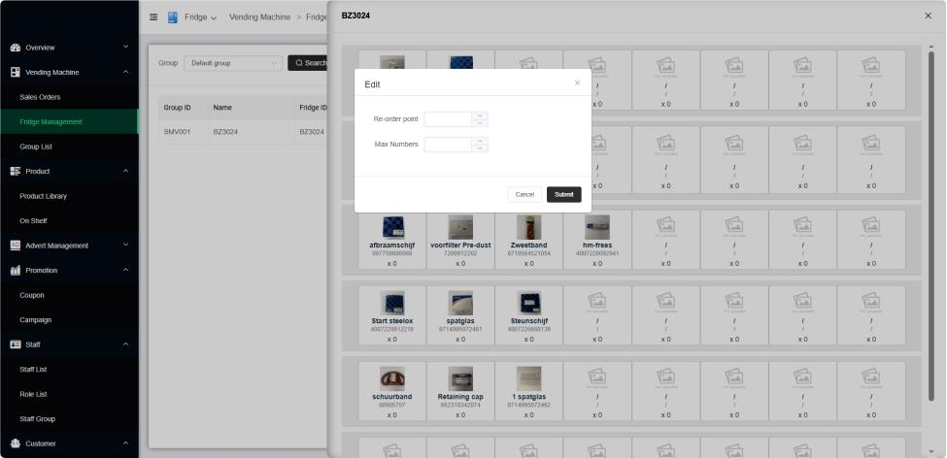Collapse the Staff menu chevron
The image size is (947, 458).
click(125, 343)
